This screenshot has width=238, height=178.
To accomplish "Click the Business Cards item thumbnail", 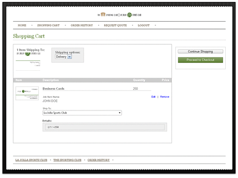I will pyautogui.click(x=27, y=93).
